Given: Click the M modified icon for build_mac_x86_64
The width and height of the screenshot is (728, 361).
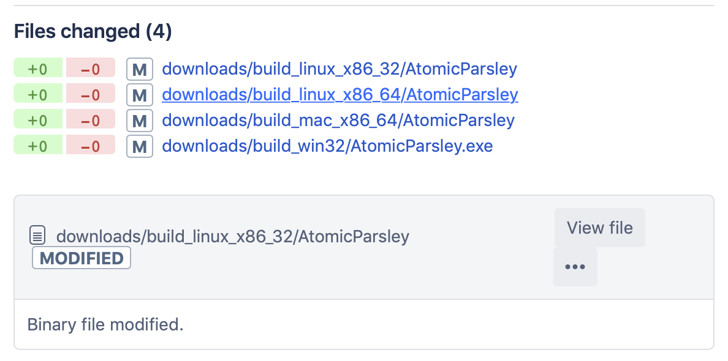Looking at the screenshot, I should (139, 121).
